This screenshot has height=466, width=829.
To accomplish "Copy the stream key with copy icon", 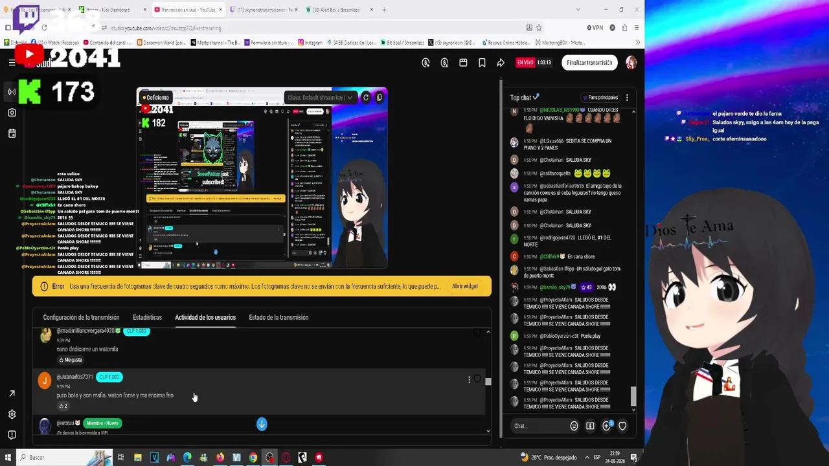I will point(380,98).
